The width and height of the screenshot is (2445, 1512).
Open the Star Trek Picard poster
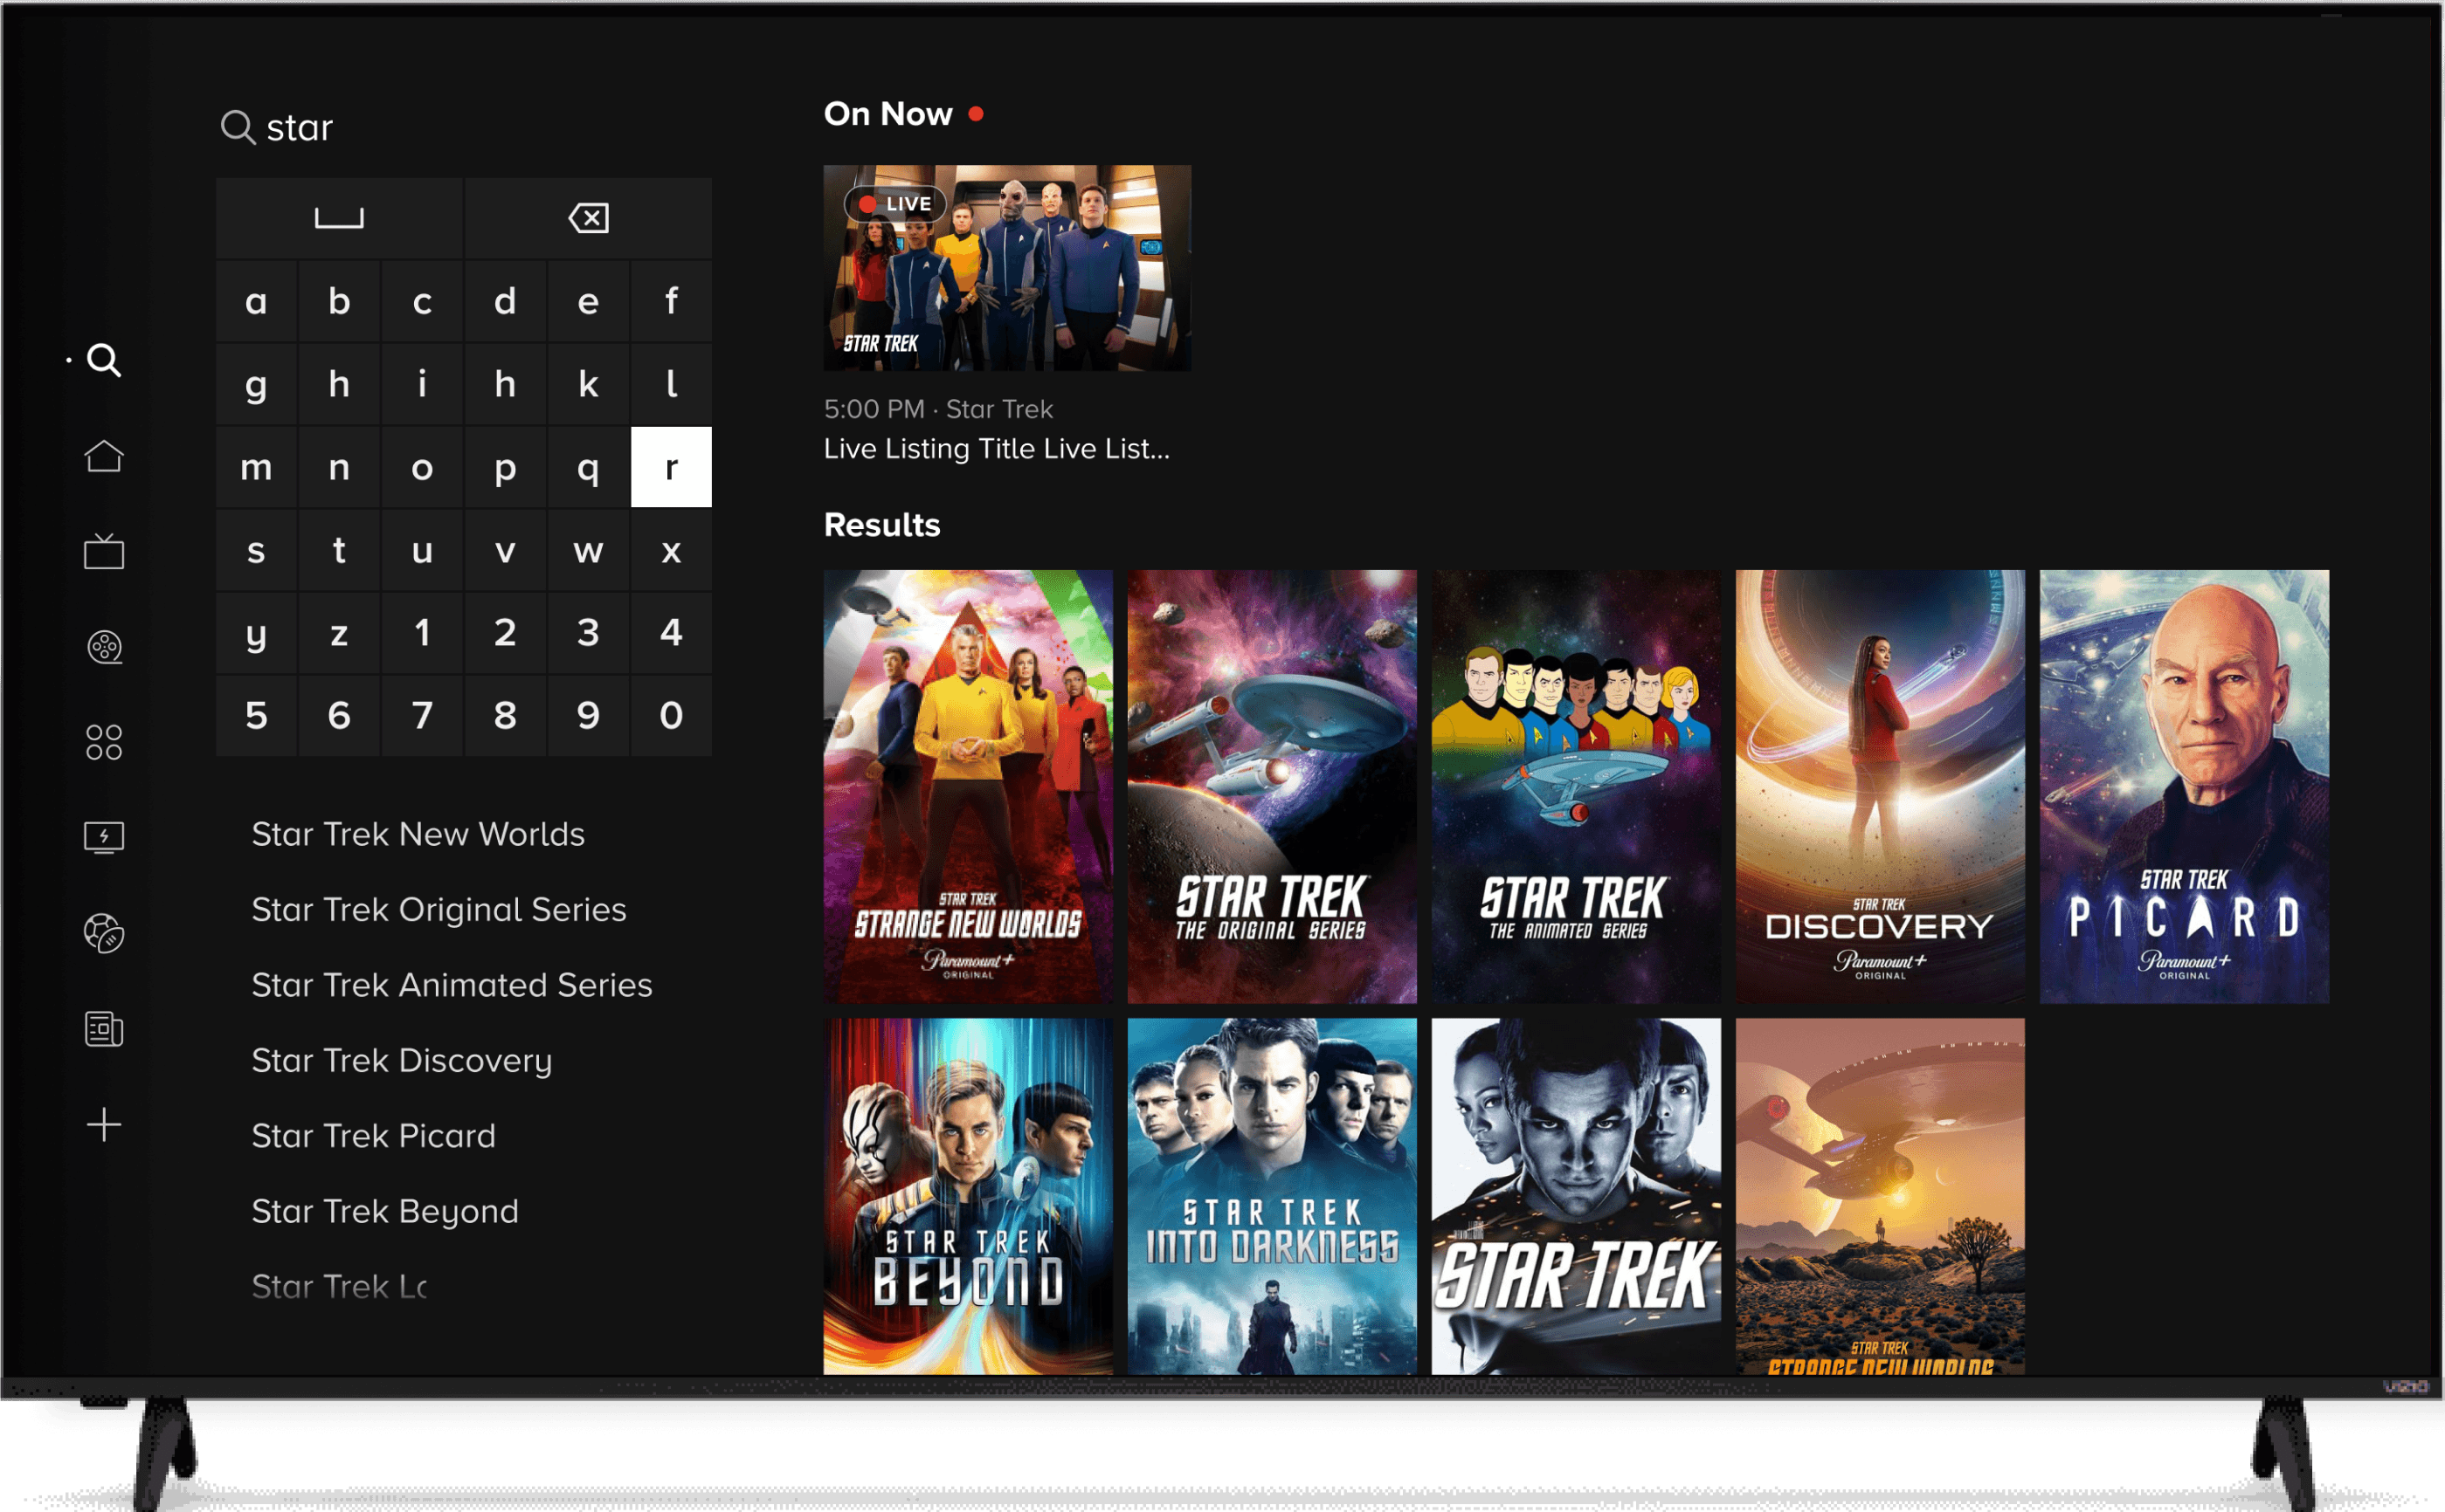click(x=2185, y=787)
